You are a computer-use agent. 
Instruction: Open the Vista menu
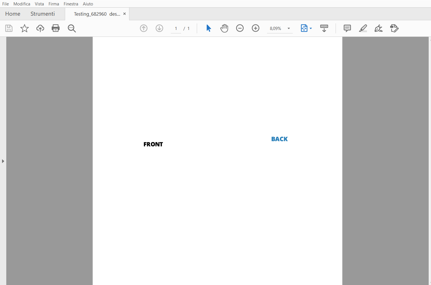tap(39, 4)
